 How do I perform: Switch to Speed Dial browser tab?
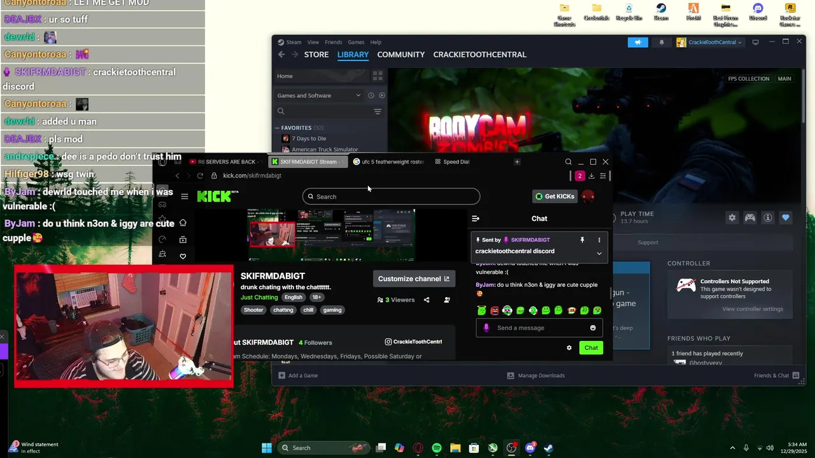coord(452,162)
